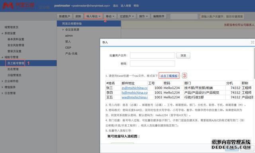Close the 导入 dialog with the X icon
The width and height of the screenshot is (255, 153).
click(x=252, y=42)
